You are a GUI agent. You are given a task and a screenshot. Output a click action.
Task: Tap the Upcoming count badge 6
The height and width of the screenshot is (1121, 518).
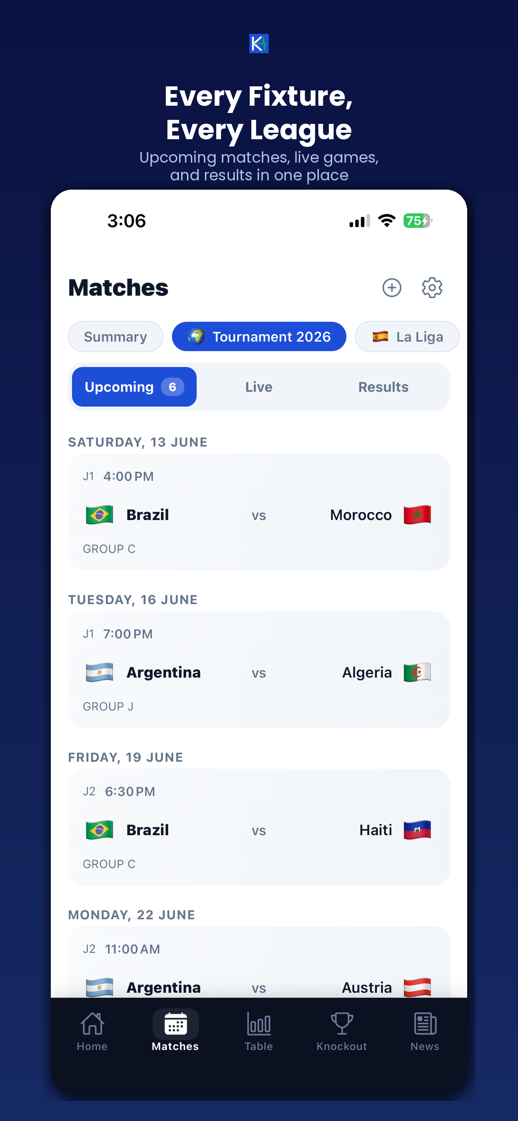point(173,387)
